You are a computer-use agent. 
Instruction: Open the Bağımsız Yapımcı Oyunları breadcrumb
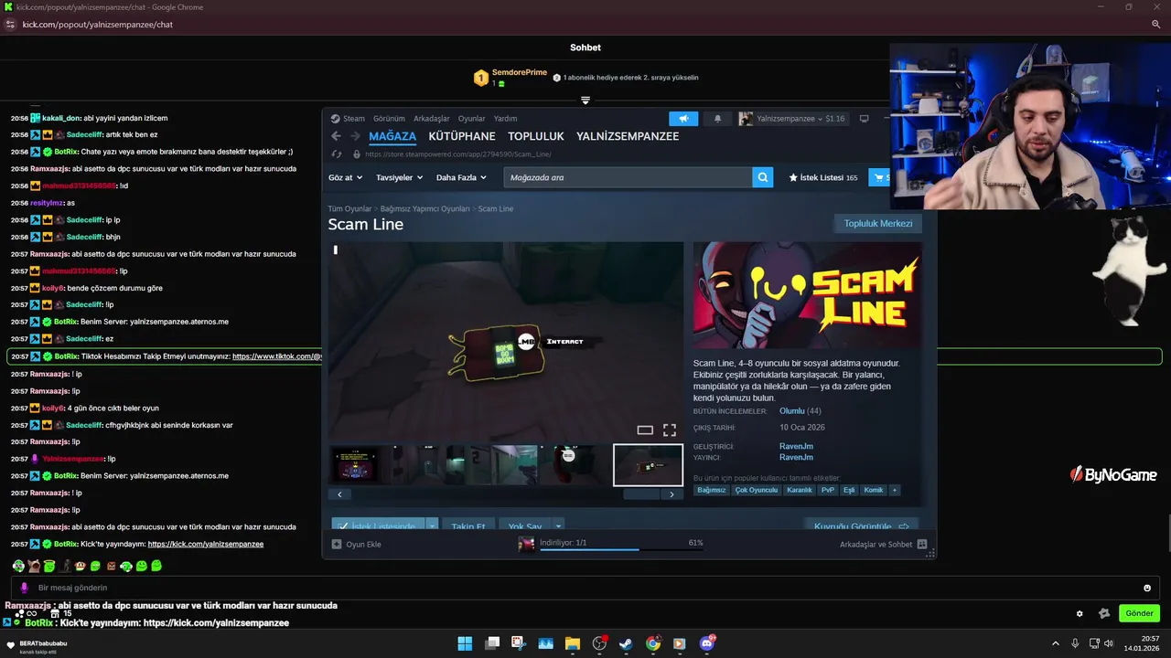pos(424,209)
